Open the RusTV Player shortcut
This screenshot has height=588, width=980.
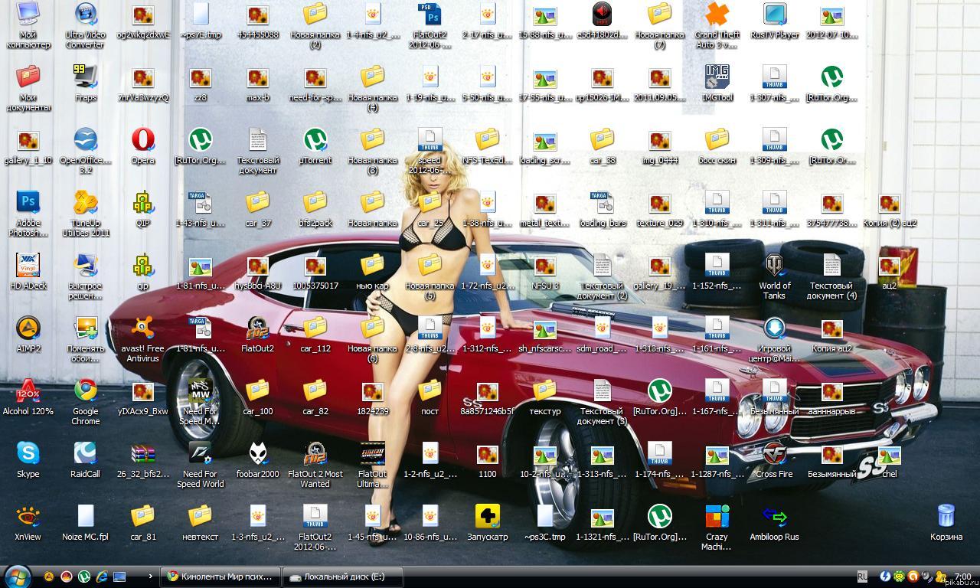775,20
